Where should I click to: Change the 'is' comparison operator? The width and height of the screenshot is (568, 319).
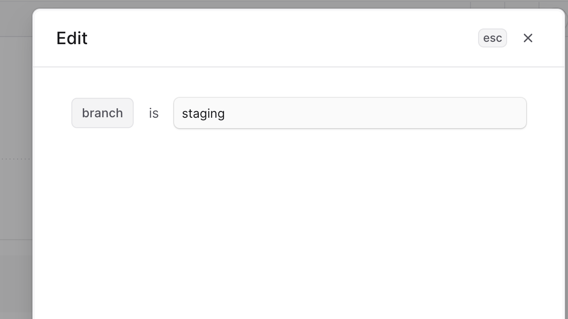click(154, 113)
